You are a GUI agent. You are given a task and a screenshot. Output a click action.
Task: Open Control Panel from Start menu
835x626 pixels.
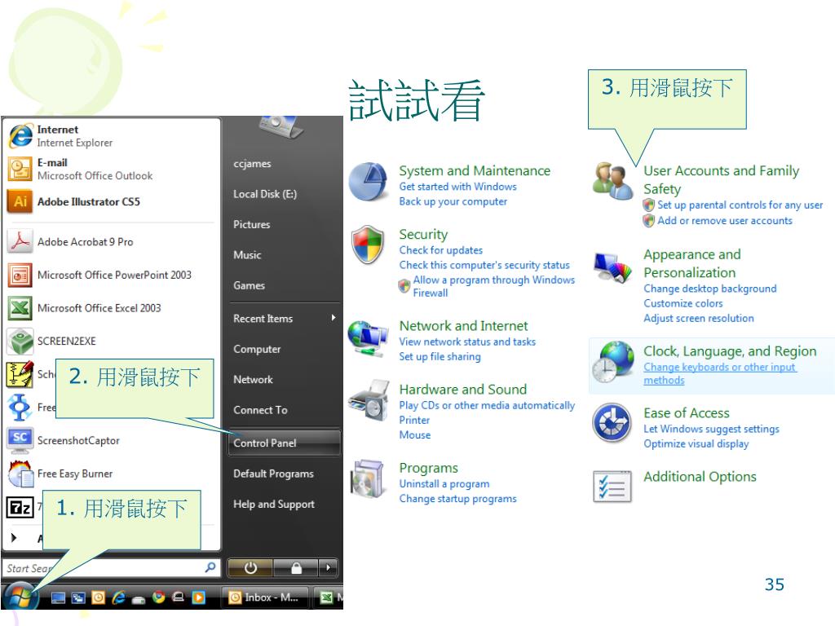285,443
